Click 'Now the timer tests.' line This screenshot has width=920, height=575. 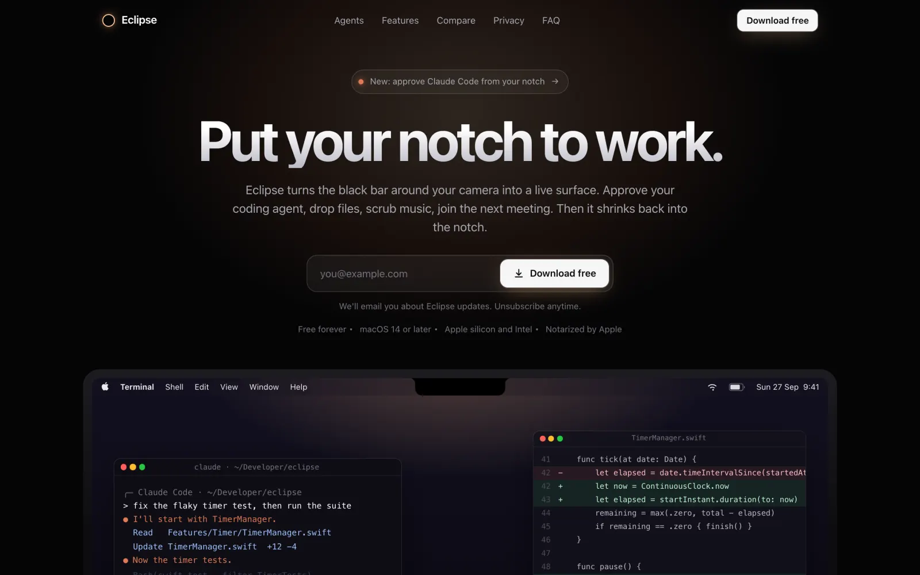point(177,560)
